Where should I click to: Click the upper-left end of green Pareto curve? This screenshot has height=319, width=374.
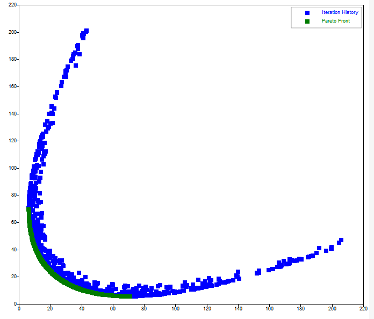(28, 208)
